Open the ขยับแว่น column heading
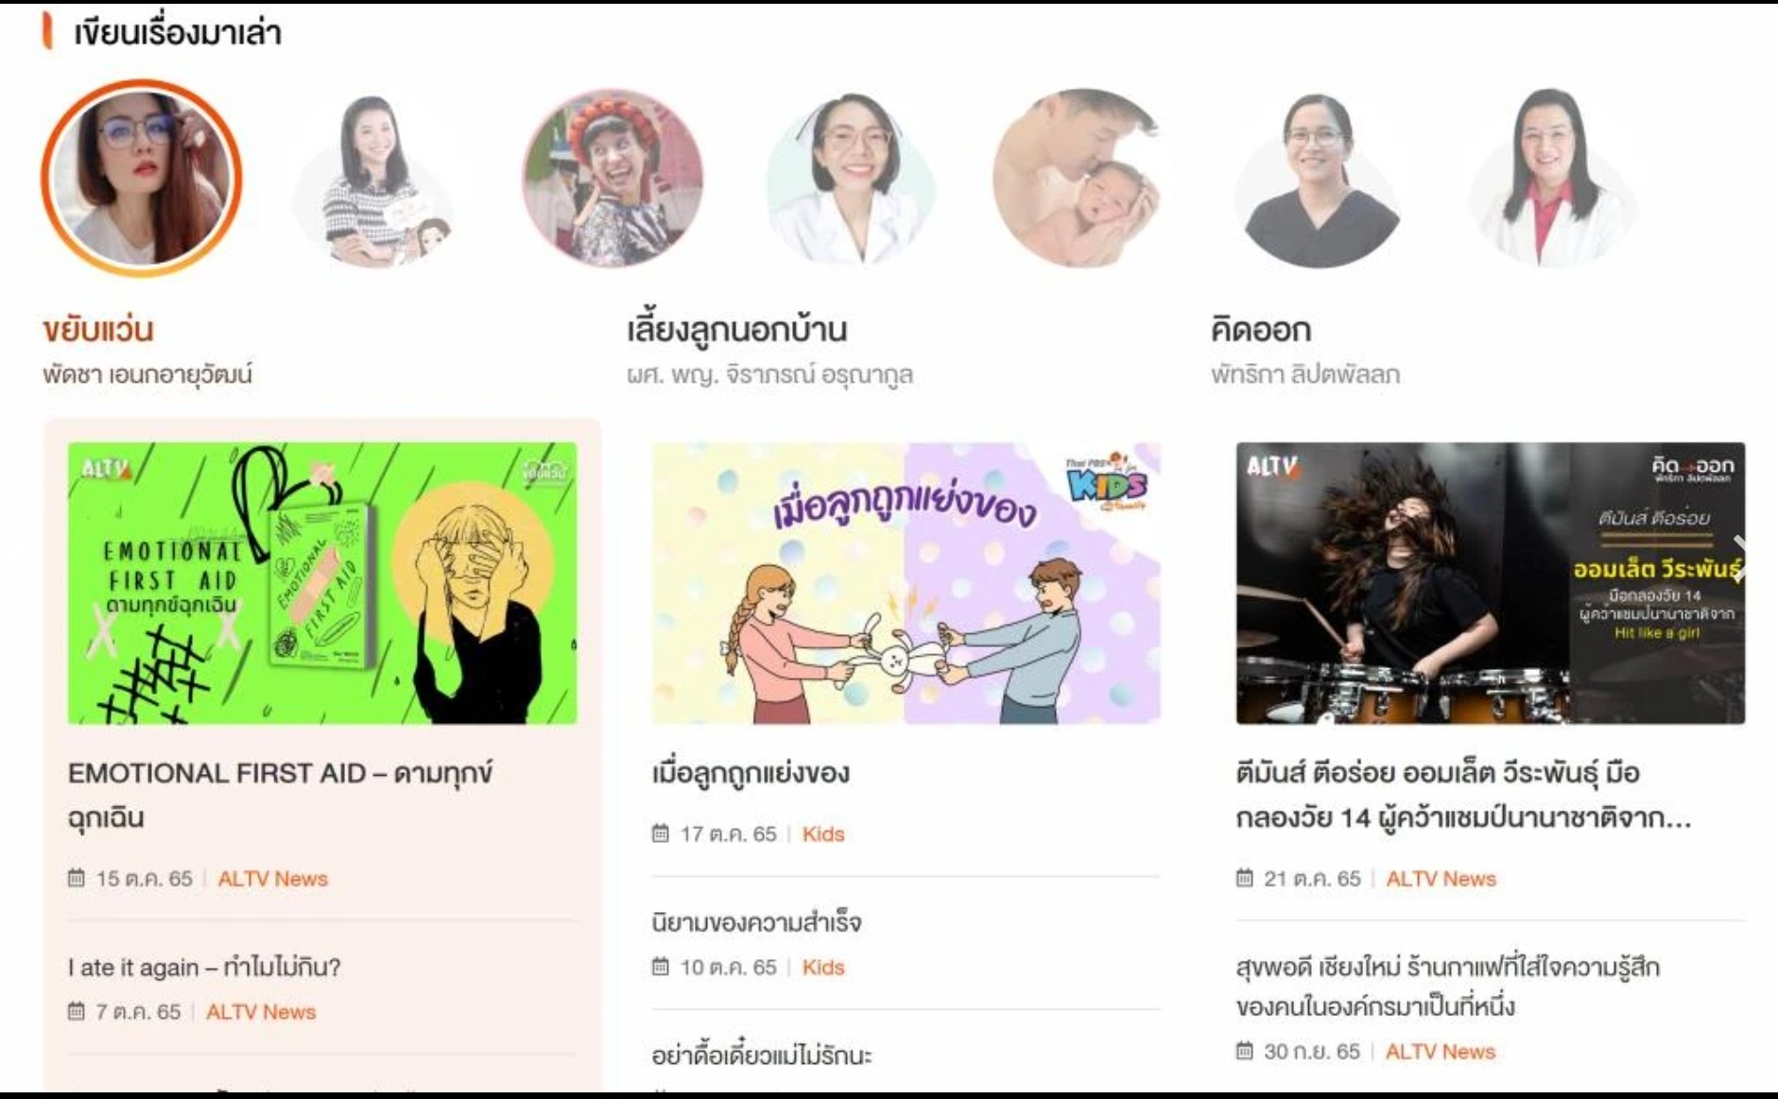The width and height of the screenshot is (1778, 1099). click(x=97, y=330)
